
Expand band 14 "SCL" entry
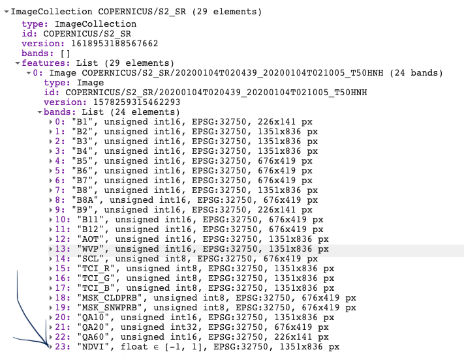51,259
